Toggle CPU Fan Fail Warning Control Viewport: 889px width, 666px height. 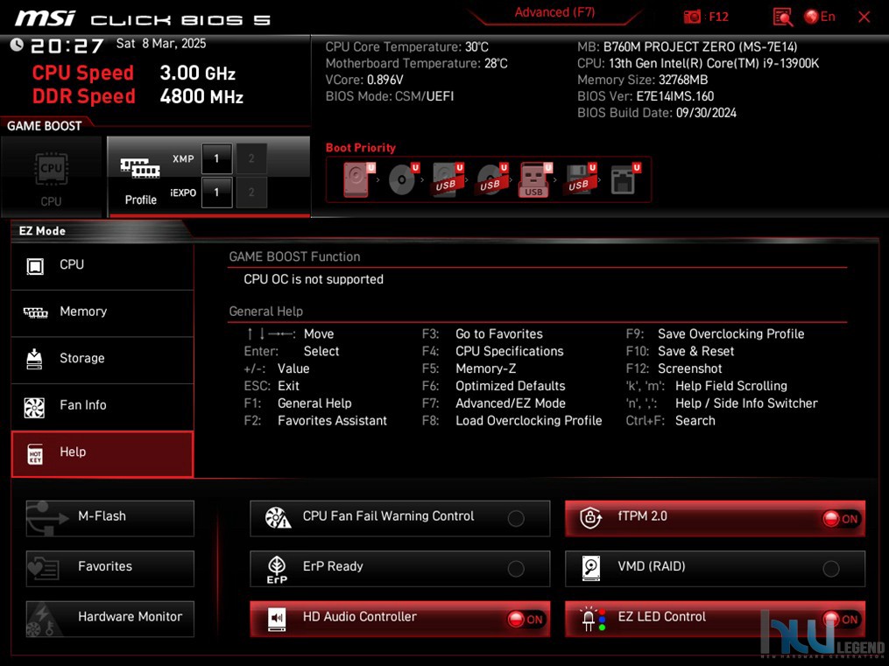pyautogui.click(x=399, y=517)
